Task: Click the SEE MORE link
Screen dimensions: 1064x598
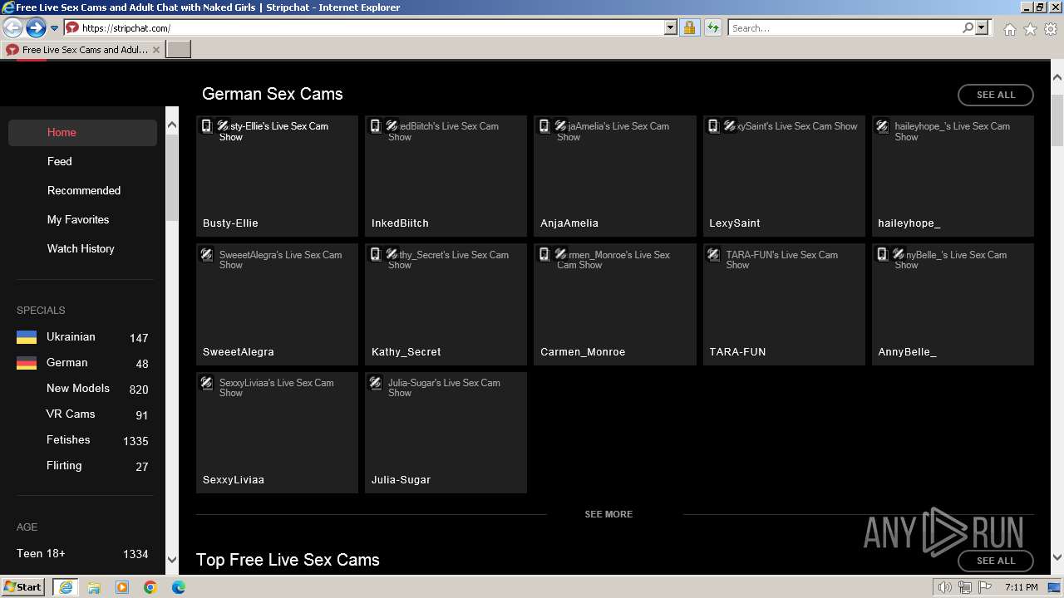Action: pos(608,514)
